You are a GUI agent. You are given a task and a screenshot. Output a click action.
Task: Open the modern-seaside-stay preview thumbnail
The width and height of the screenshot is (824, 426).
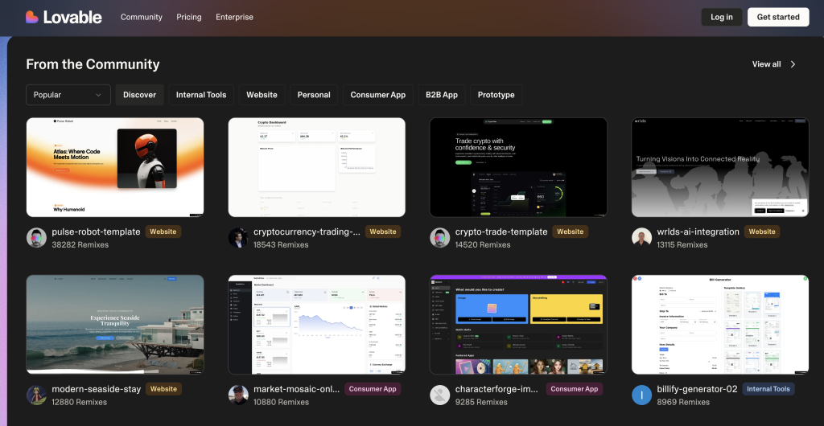pyautogui.click(x=115, y=325)
